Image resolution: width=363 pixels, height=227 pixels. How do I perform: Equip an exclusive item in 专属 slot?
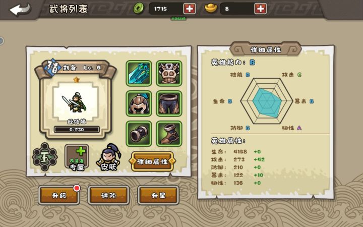pyautogui.click(x=77, y=157)
